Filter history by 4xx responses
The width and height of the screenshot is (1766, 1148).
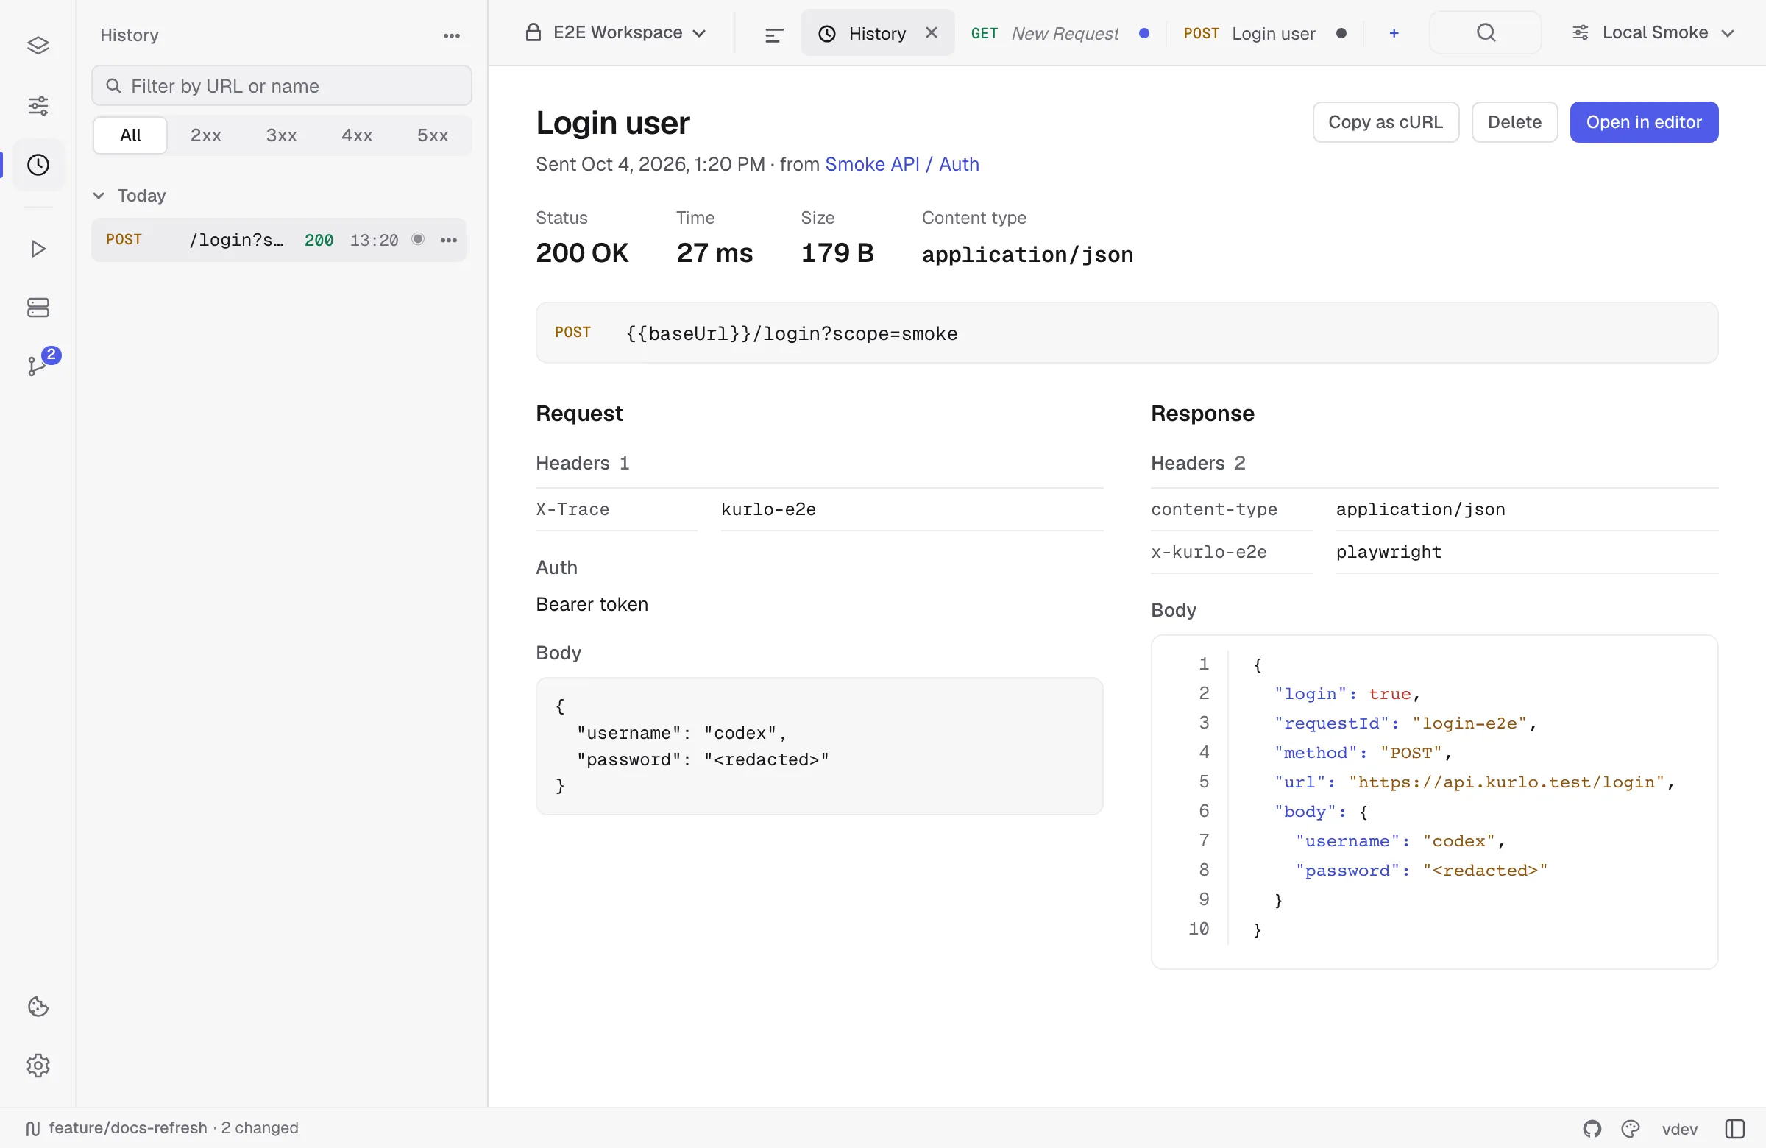[357, 135]
